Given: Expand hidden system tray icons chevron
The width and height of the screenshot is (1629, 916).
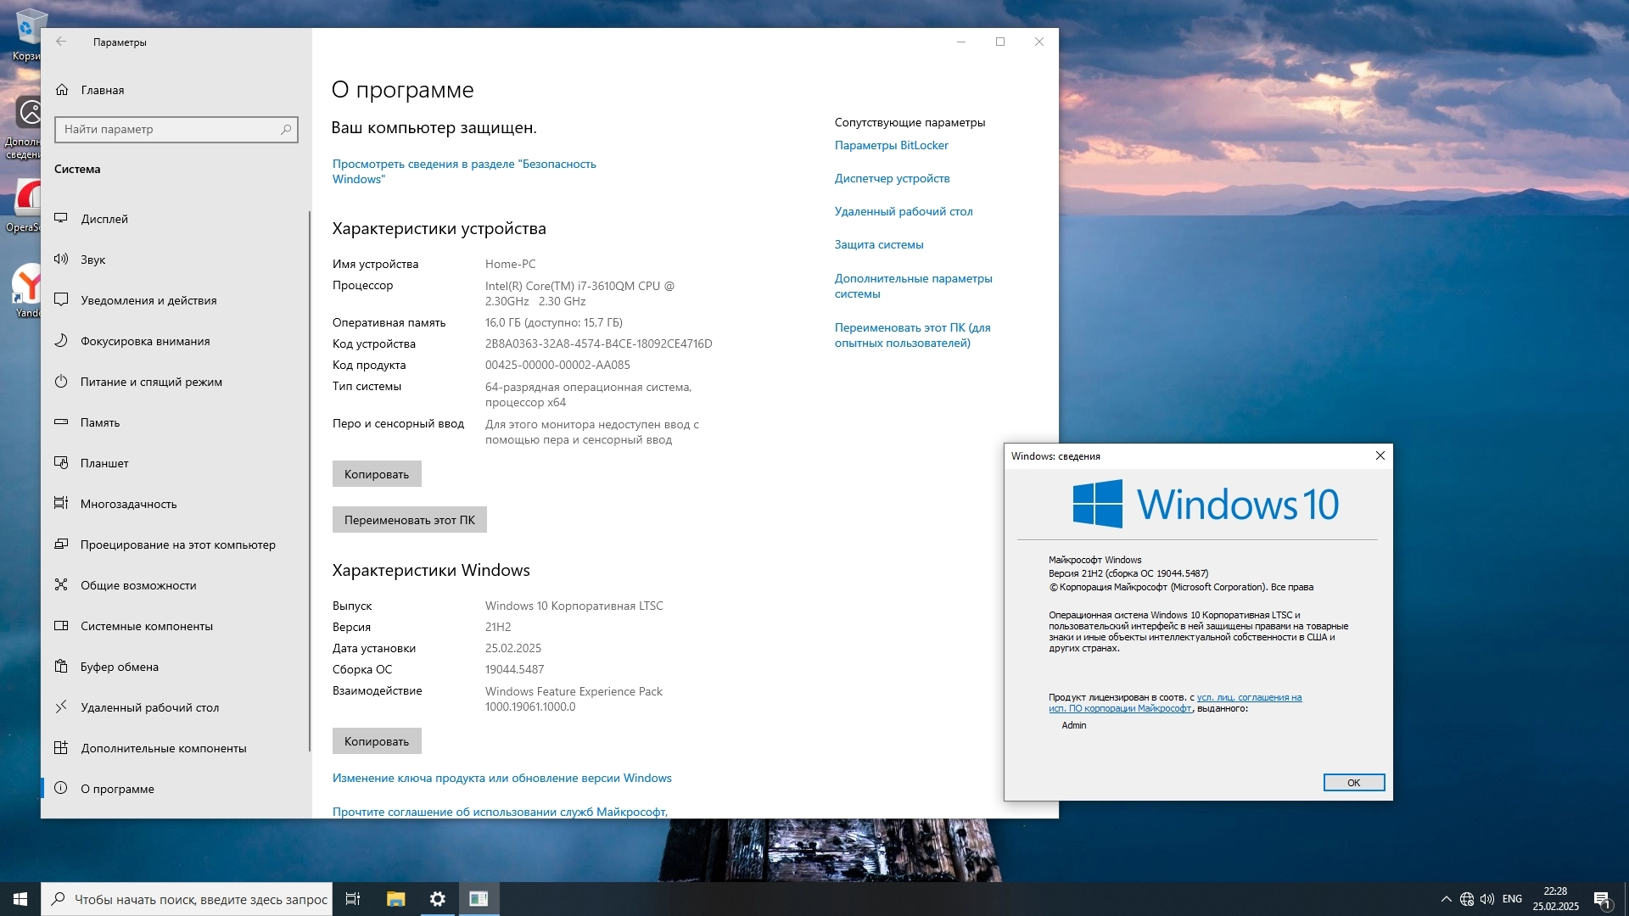Looking at the screenshot, I should (1446, 899).
